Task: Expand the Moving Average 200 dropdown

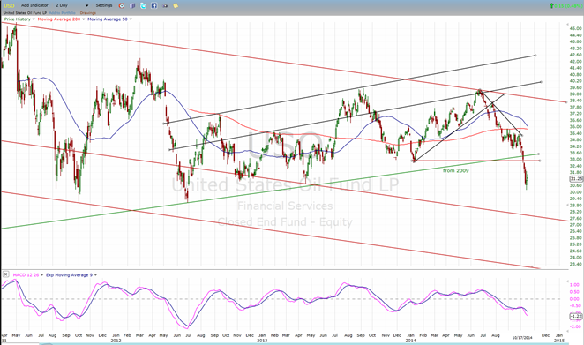Action: [84, 19]
